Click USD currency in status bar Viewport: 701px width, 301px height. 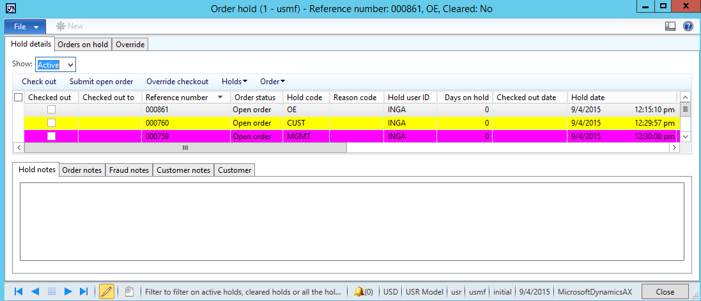click(x=390, y=291)
